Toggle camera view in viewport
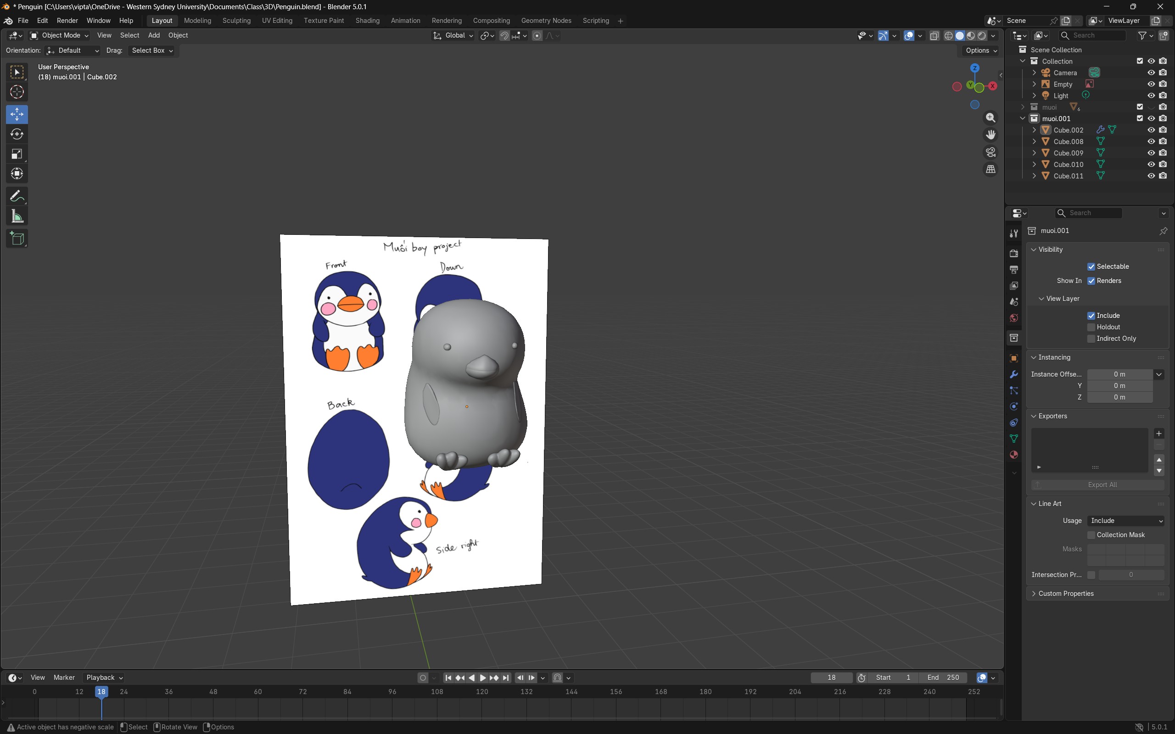1175x734 pixels. [x=990, y=152]
